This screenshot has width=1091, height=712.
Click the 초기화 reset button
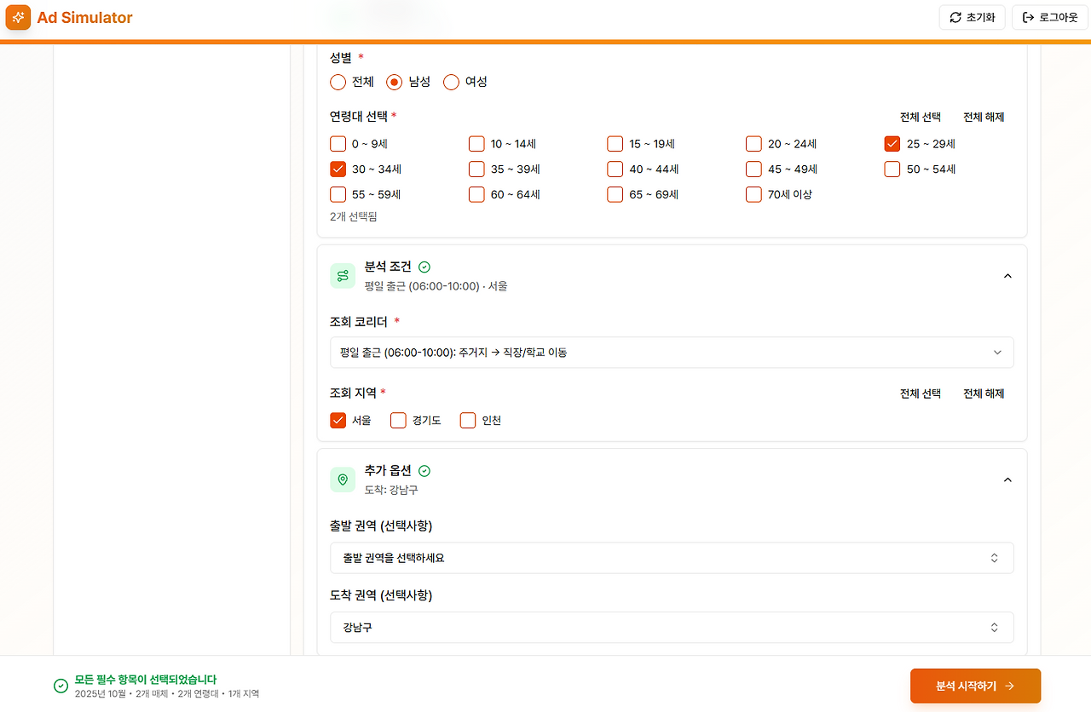[x=972, y=17]
